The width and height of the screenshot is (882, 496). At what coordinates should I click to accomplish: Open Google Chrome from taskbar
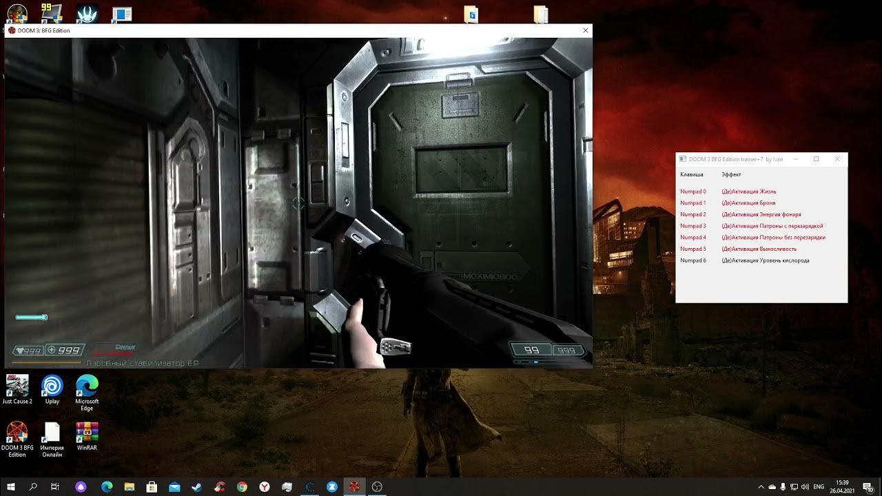click(242, 486)
